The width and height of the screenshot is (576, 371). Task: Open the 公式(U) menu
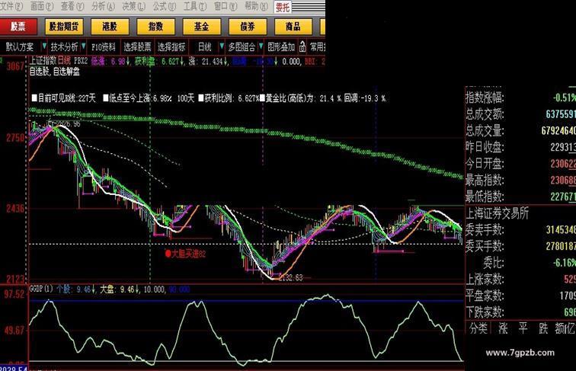point(165,6)
